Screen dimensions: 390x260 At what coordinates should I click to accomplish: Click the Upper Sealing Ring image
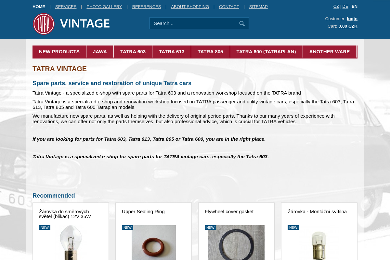[154, 242]
